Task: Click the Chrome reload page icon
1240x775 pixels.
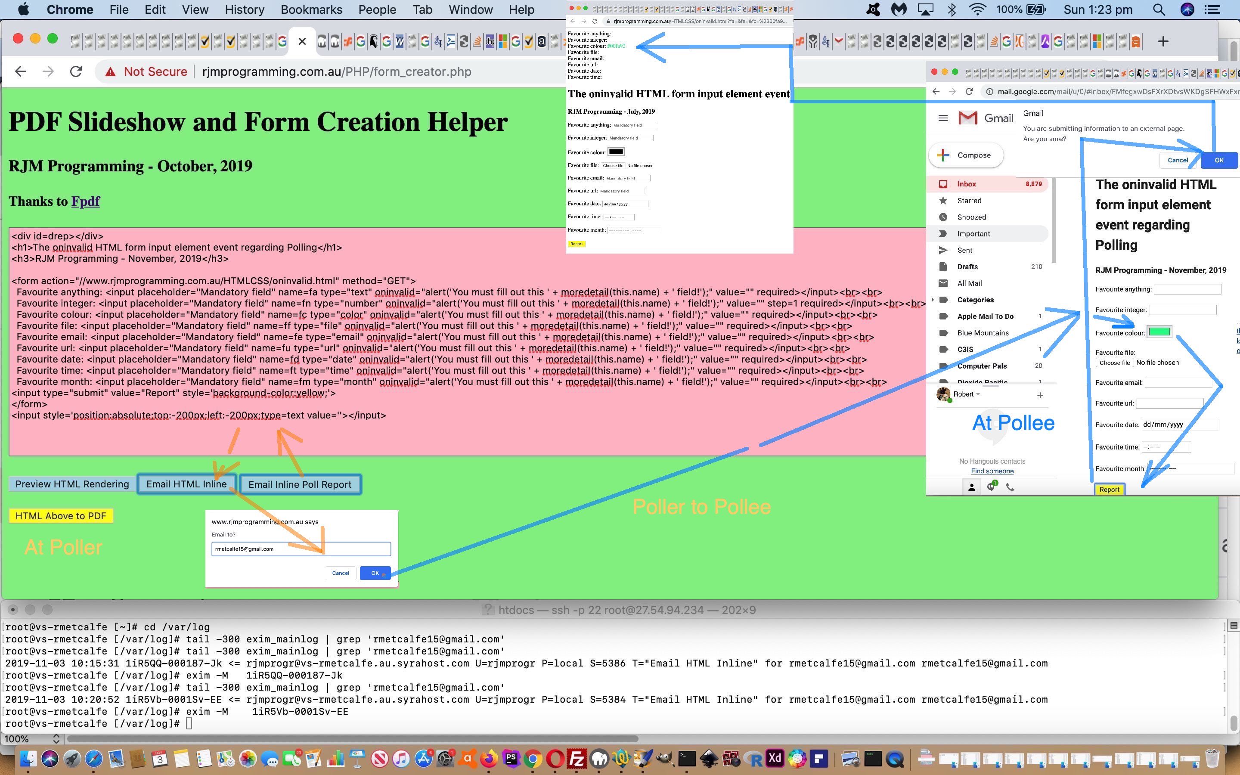Action: pyautogui.click(x=76, y=72)
